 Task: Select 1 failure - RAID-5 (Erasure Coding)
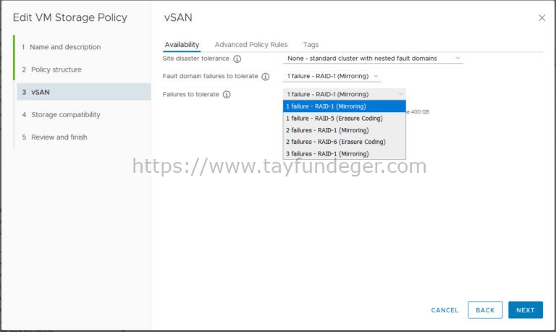point(344,118)
